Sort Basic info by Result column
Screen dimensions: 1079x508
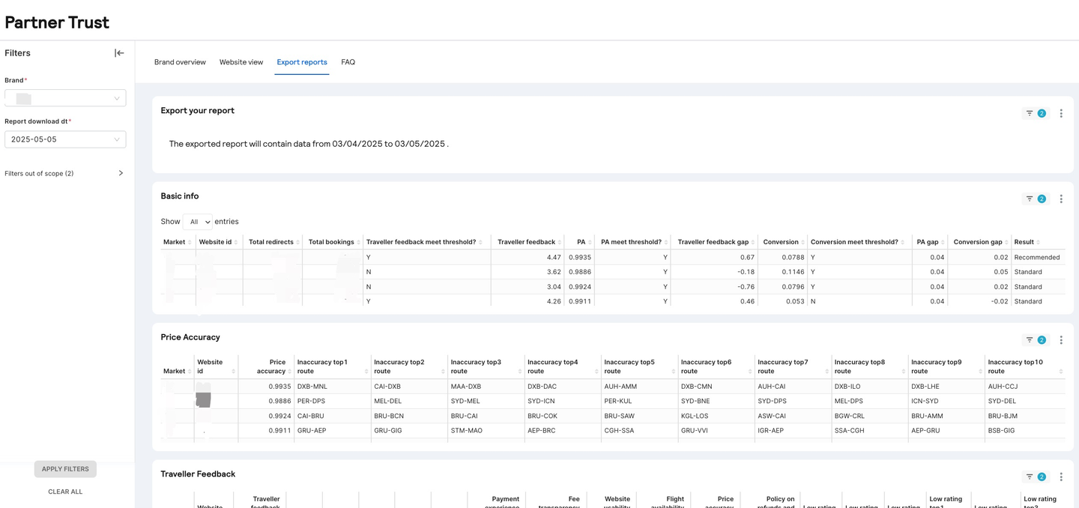[1038, 242]
